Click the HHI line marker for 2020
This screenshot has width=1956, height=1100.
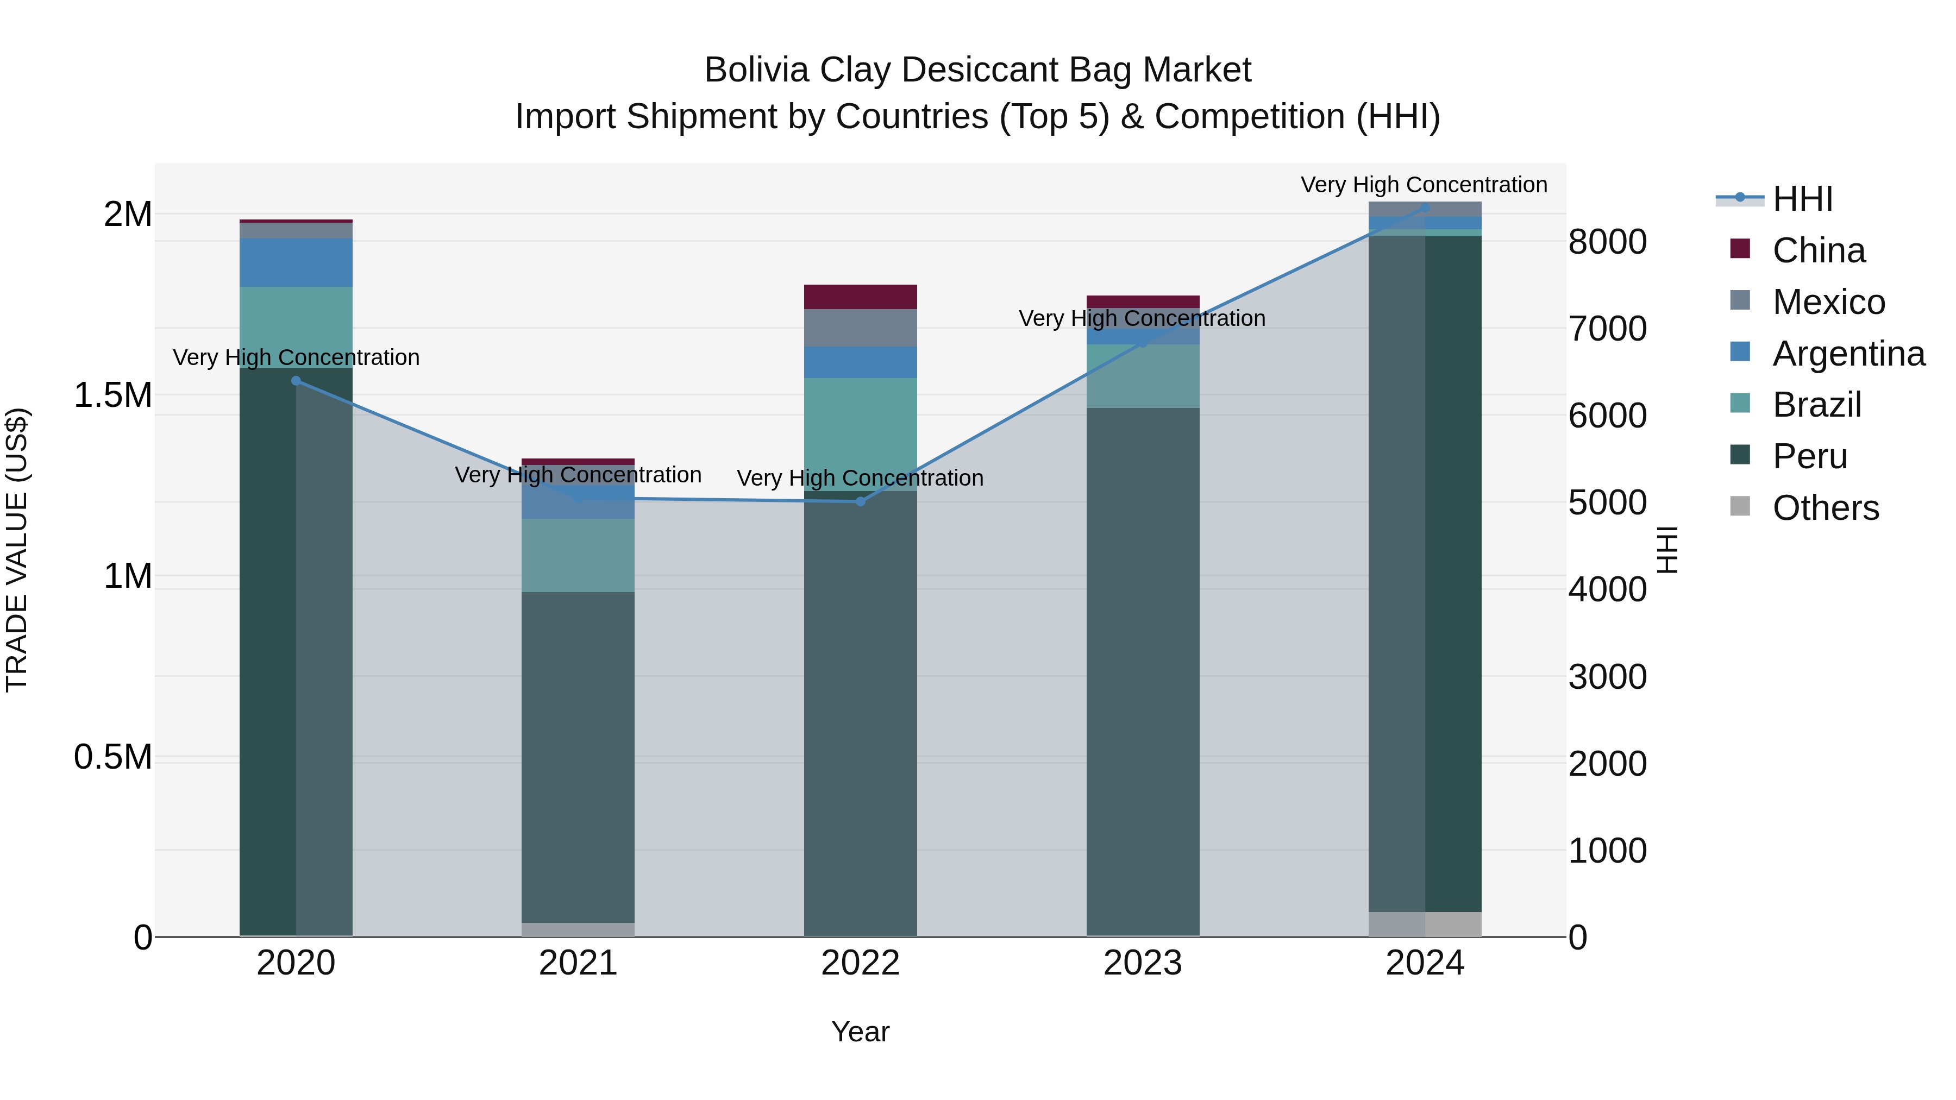click(x=296, y=381)
